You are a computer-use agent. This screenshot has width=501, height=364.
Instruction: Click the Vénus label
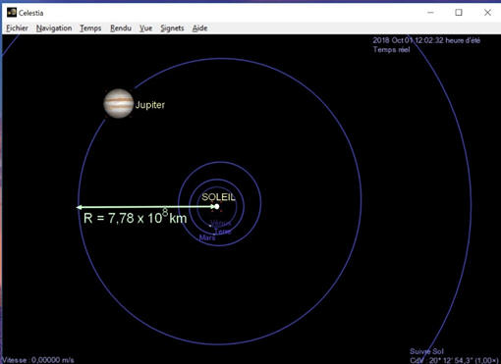221,224
